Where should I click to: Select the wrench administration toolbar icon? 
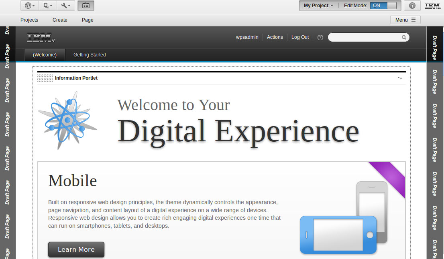(x=64, y=6)
